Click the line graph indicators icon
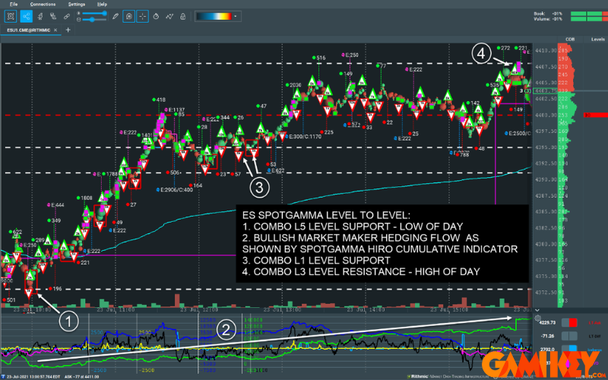Viewport: 608px width, 380px height. tap(169, 16)
